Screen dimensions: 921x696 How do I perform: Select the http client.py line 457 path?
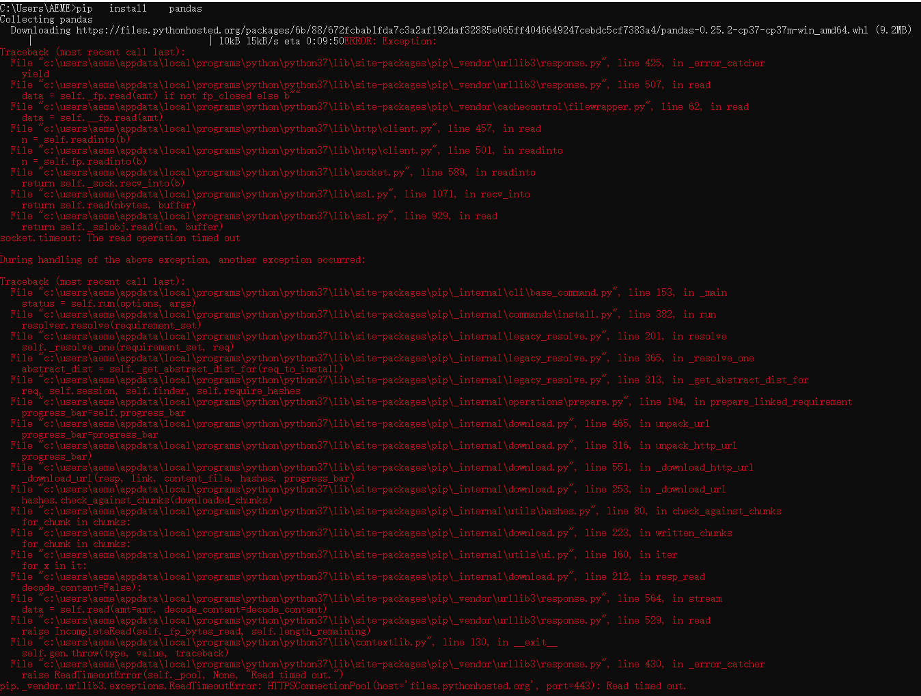pos(273,128)
